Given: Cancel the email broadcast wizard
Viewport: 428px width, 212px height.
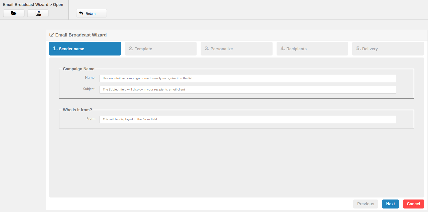Looking at the screenshot, I should [x=413, y=204].
